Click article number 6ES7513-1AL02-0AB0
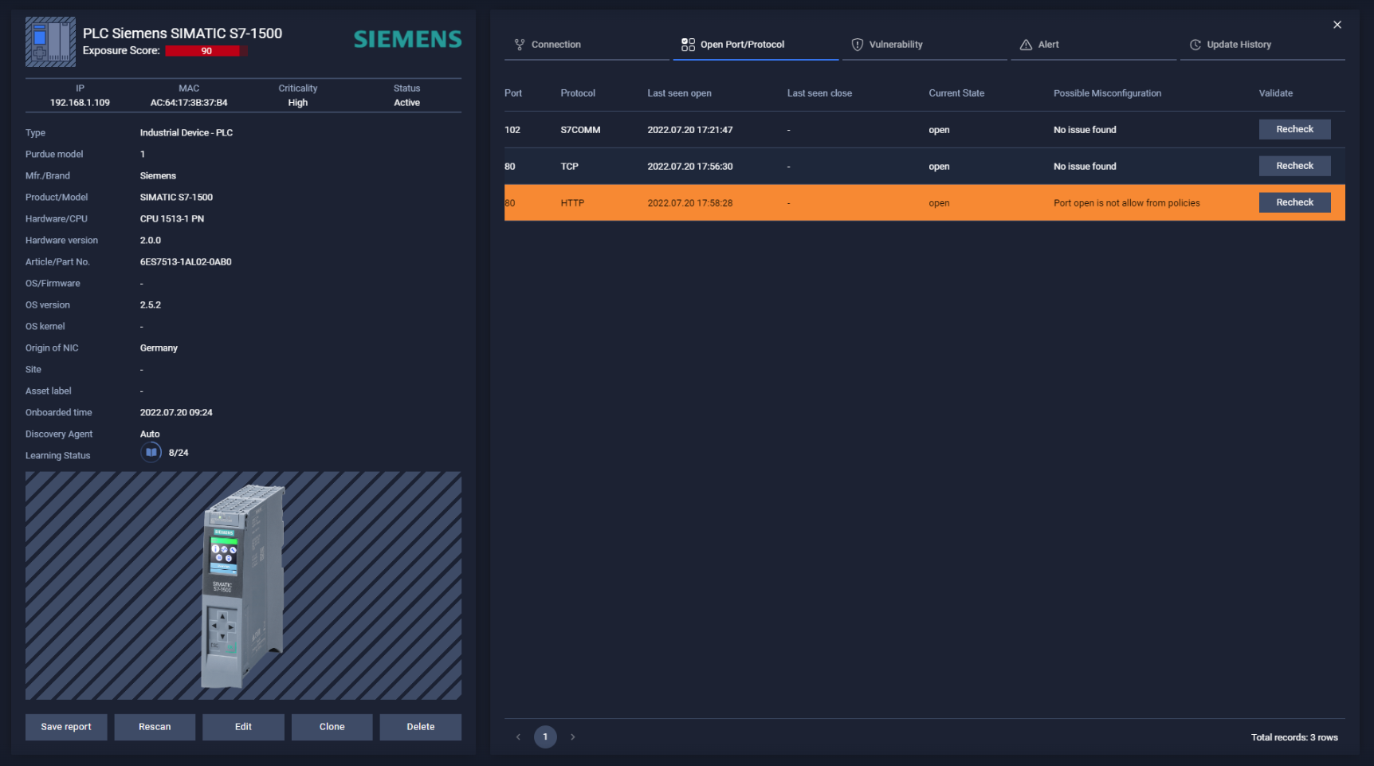Image resolution: width=1374 pixels, height=766 pixels. click(186, 261)
